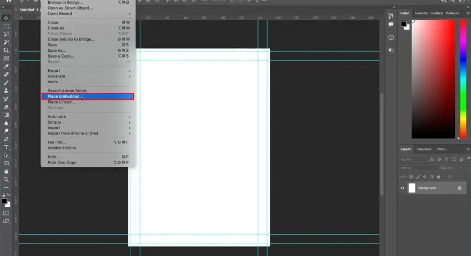Screen dimensions: 471x256
Task: Adjust the rainbow hue slider
Action: pos(463,79)
